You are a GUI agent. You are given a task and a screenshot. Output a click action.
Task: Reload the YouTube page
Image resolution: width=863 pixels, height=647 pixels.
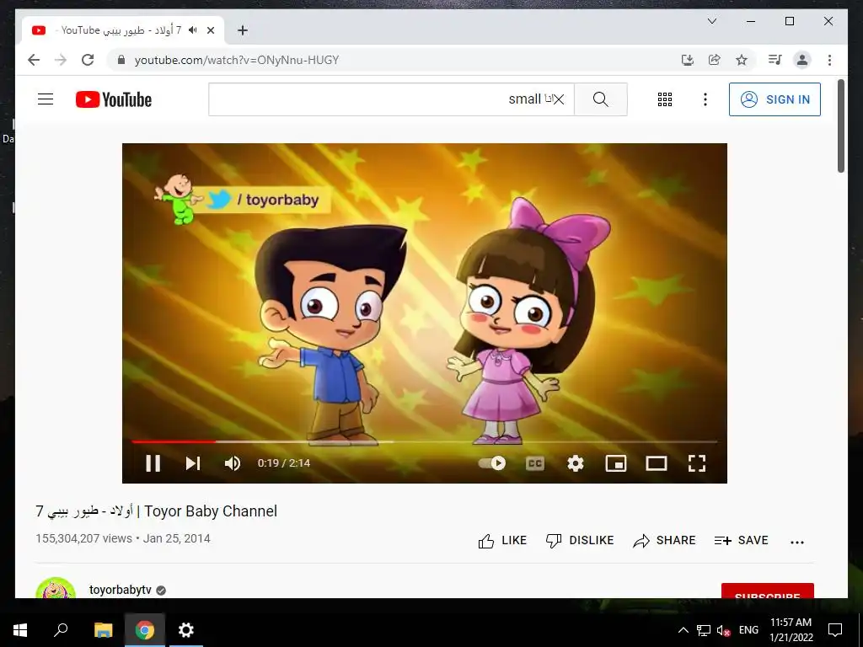pyautogui.click(x=88, y=60)
